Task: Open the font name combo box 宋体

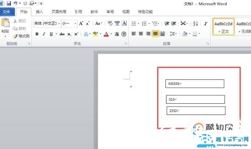Action: click(x=47, y=24)
